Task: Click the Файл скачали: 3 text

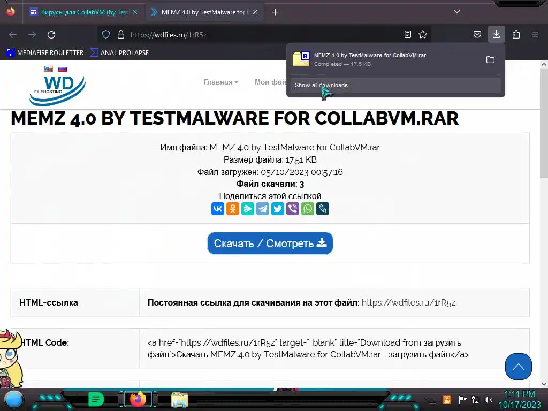Action: (270, 184)
